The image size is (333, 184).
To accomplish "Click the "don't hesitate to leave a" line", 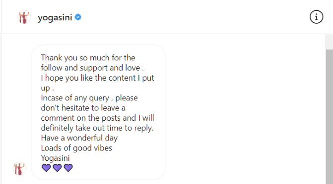I will coord(83,108).
